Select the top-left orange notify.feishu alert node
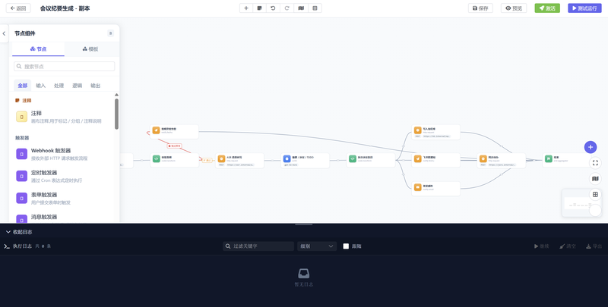 (x=174, y=132)
